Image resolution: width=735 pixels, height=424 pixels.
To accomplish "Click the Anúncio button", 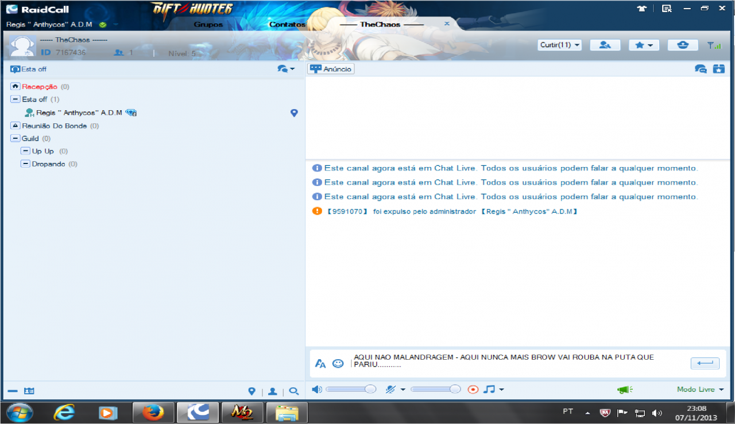I will pyautogui.click(x=331, y=69).
